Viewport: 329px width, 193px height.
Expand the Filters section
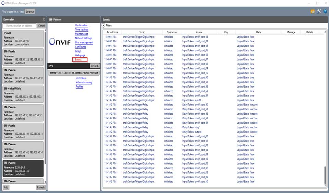coord(103,25)
